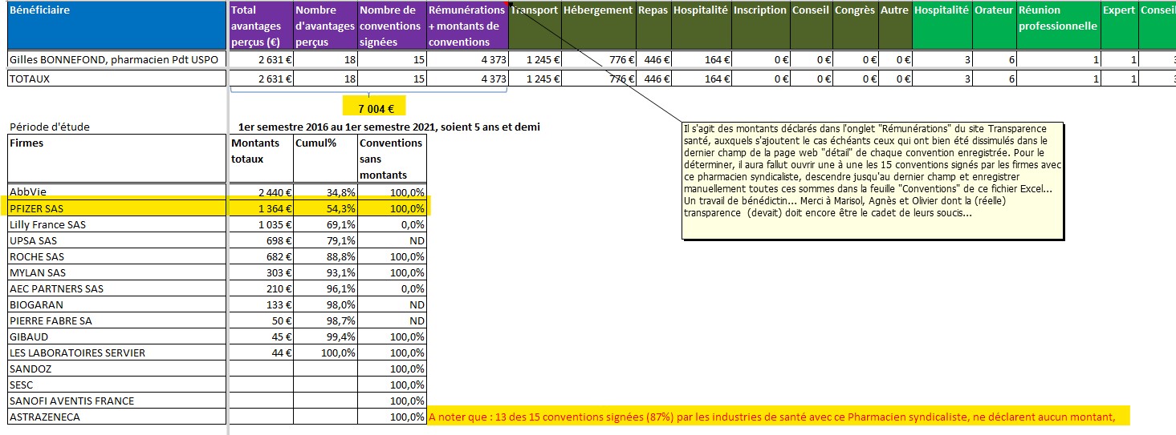This screenshot has height=435, width=1176.
Task: Click Lilly France amount 1 035 €
Action: 261,224
